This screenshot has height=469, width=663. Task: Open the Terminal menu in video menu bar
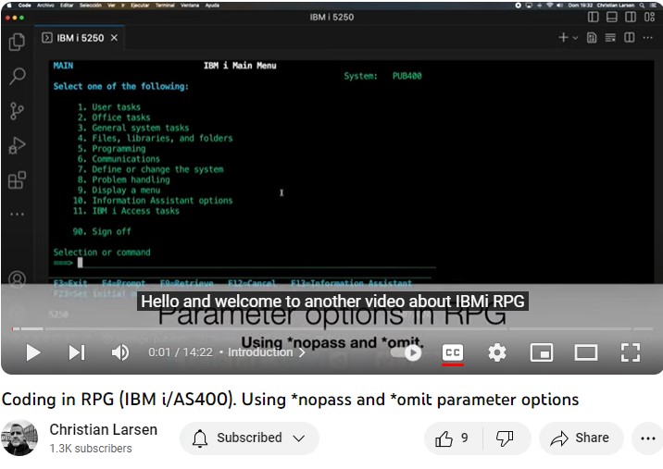165,6
